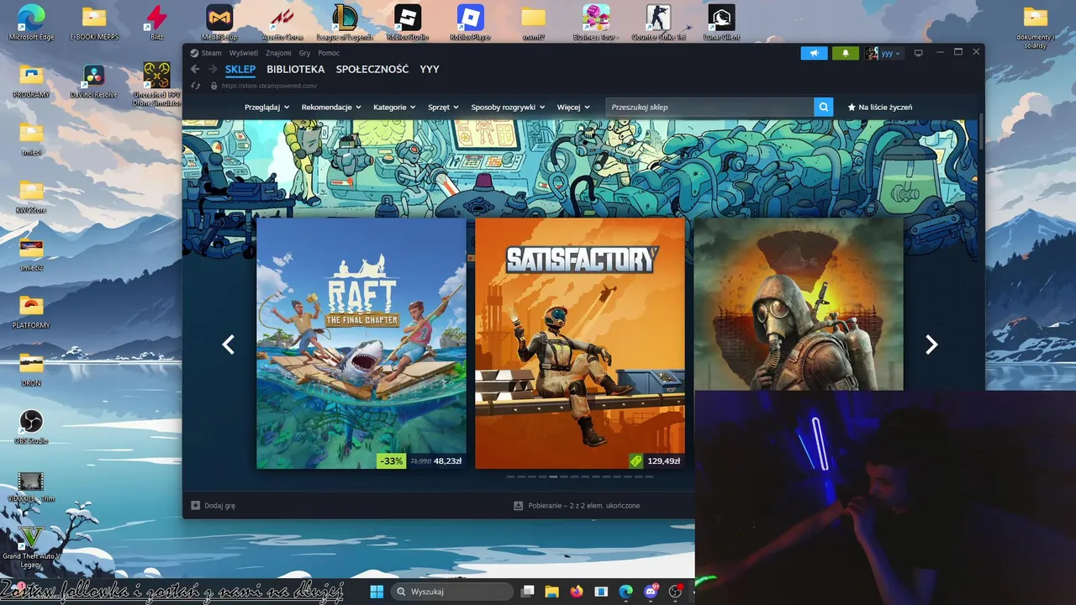Viewport: 1076px width, 605px height.
Task: Expand the Kategorie dropdown
Action: pos(395,107)
